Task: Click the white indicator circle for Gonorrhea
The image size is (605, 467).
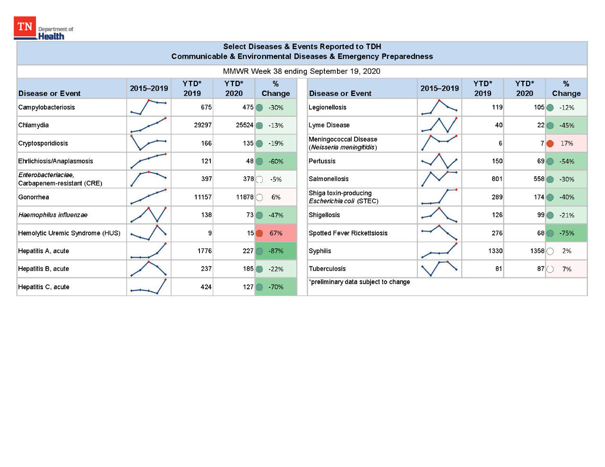Action: (259, 198)
